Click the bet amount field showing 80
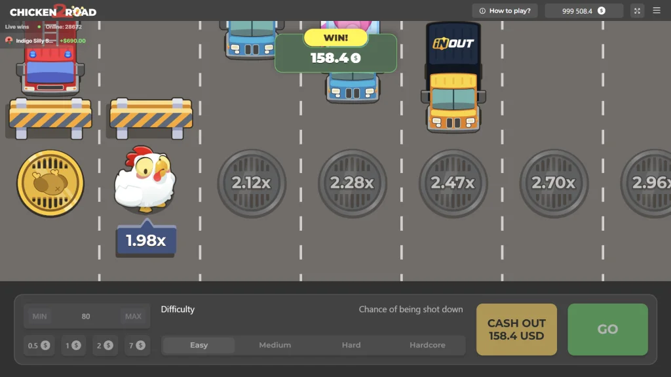This screenshot has width=671, height=377. 86,316
